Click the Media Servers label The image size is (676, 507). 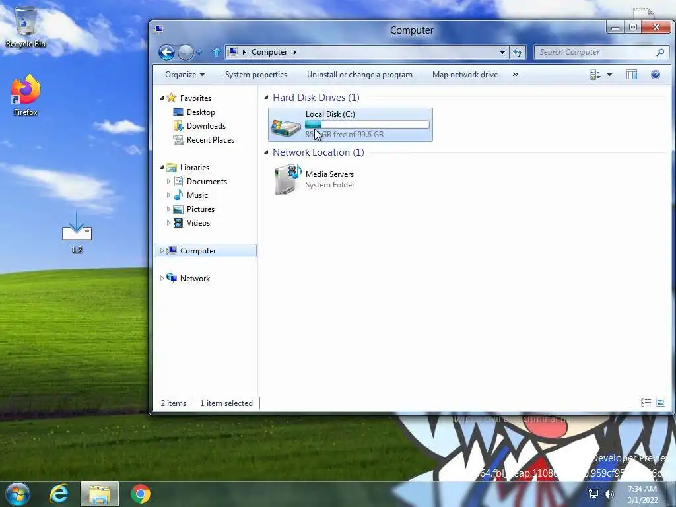330,174
